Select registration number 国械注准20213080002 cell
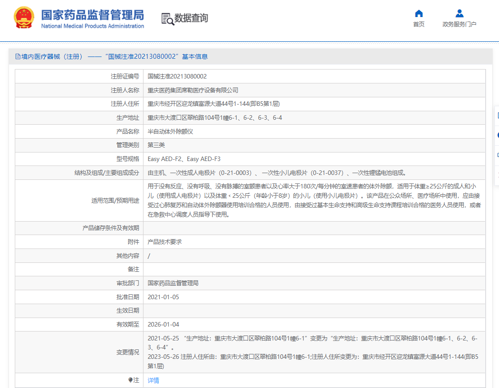The image size is (499, 388). pyautogui.click(x=177, y=76)
